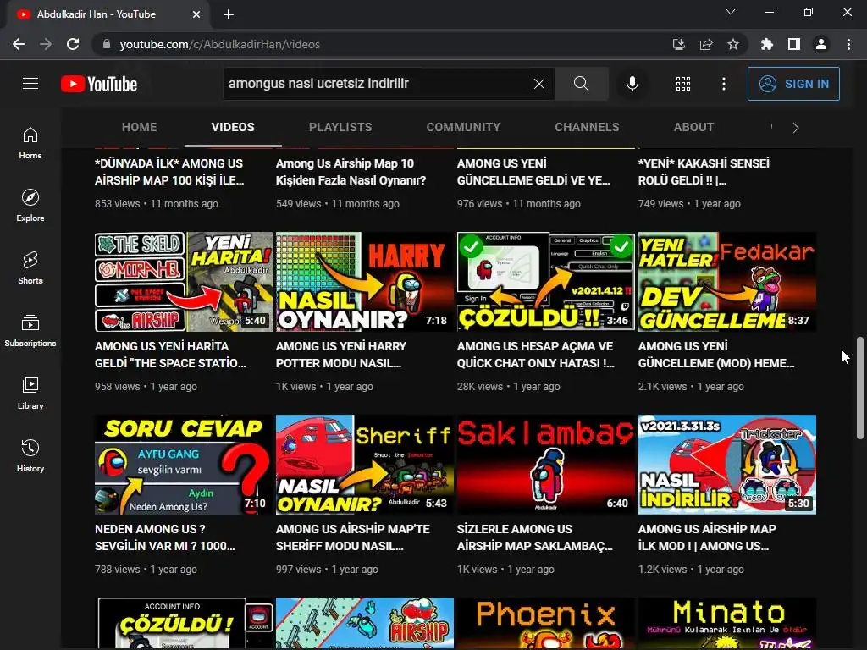This screenshot has width=867, height=650.
Task: Open NEDEN AMONG US ? SEVGİLİN VAR MI title
Action: coord(165,537)
